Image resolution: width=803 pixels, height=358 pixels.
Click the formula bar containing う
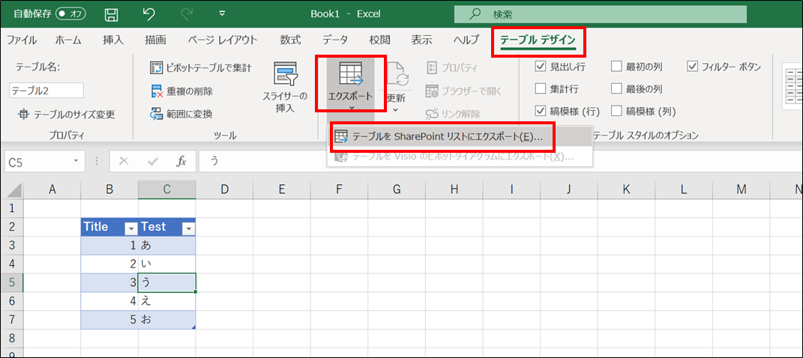pyautogui.click(x=499, y=162)
